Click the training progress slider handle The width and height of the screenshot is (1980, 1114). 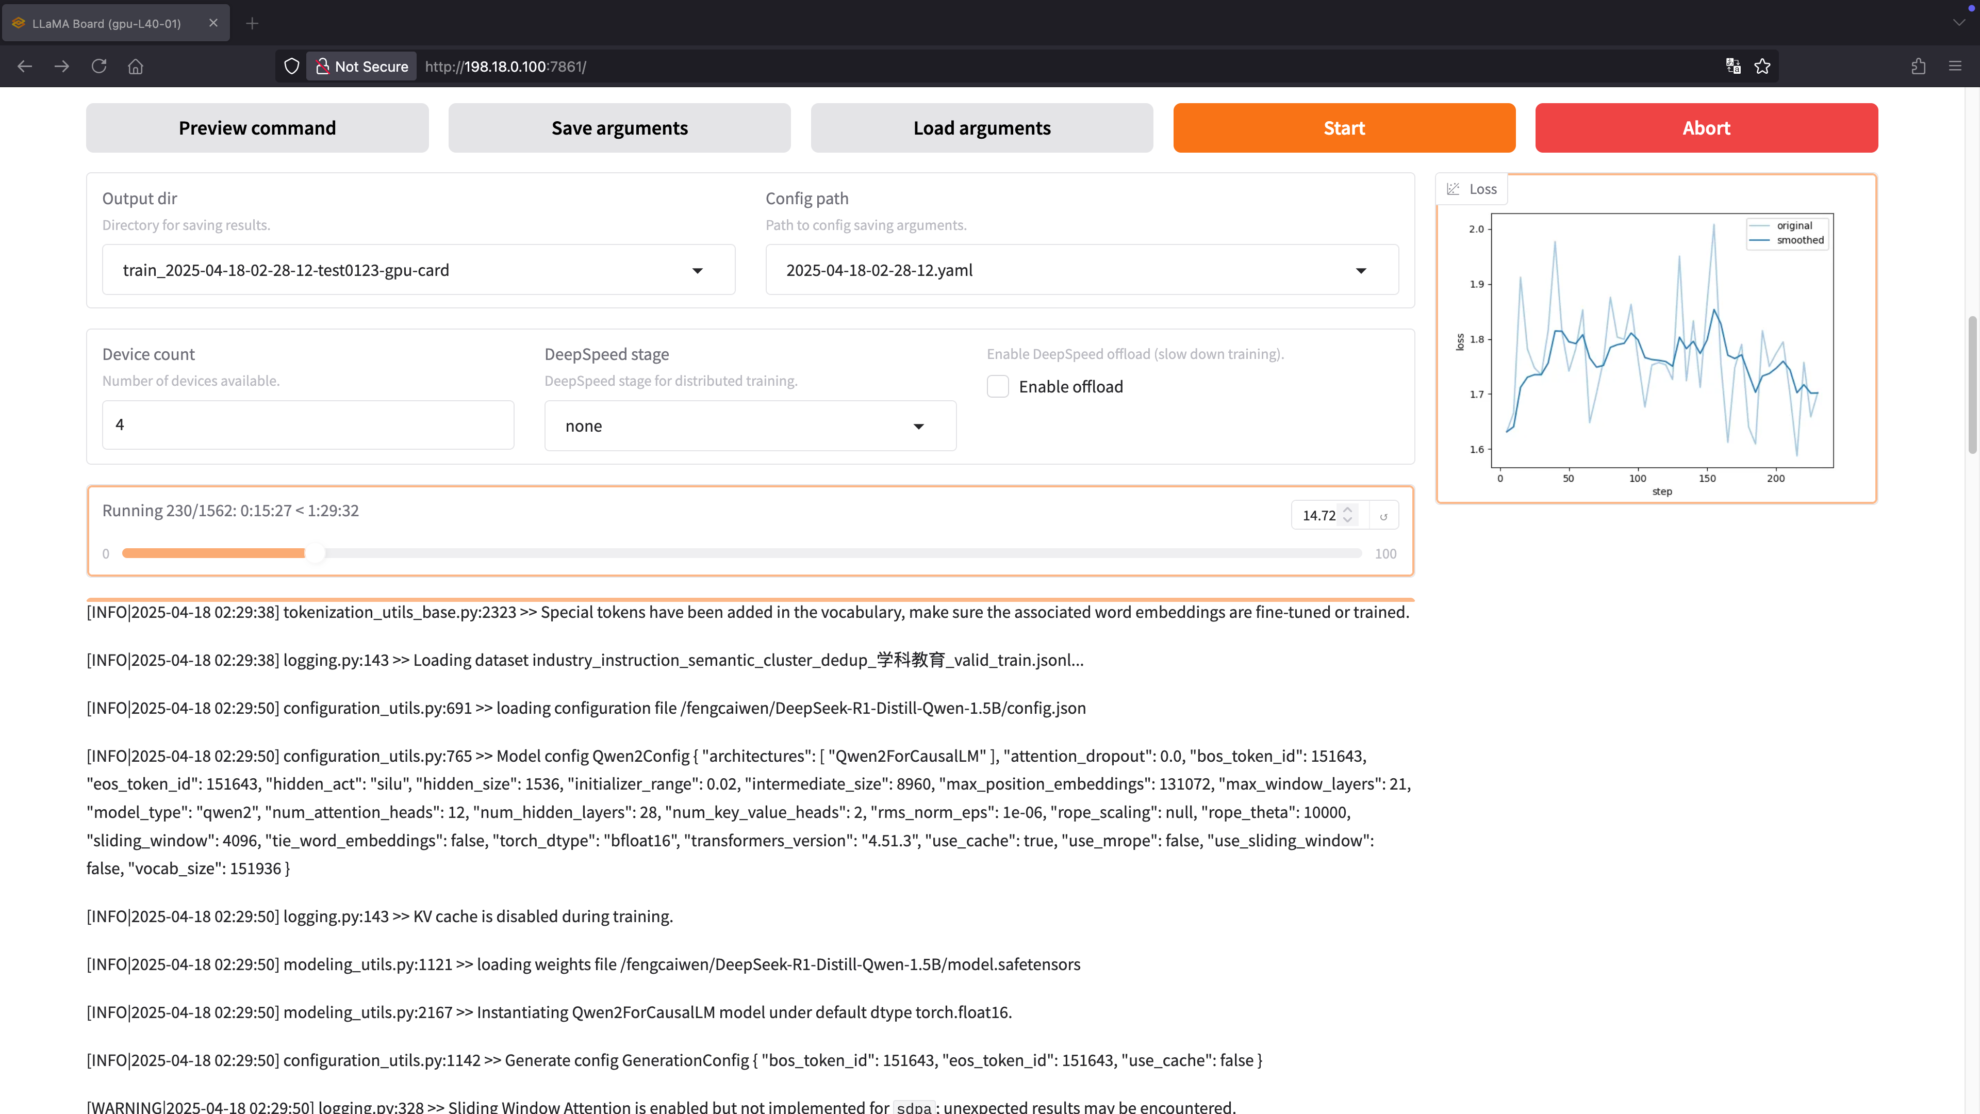[x=315, y=553]
